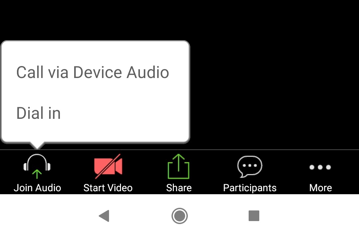Click the Start Video text label
The height and width of the screenshot is (237, 359).
pyautogui.click(x=108, y=188)
